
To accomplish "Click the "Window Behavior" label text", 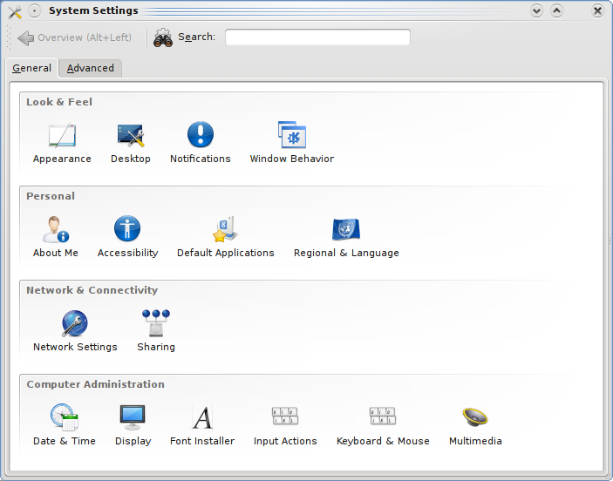I will [x=292, y=159].
